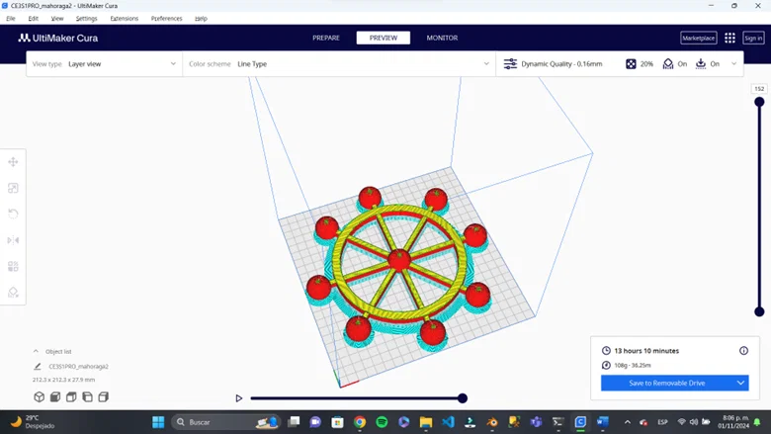771x434 pixels.
Task: Show hidden system tray icons
Action: pyautogui.click(x=628, y=422)
